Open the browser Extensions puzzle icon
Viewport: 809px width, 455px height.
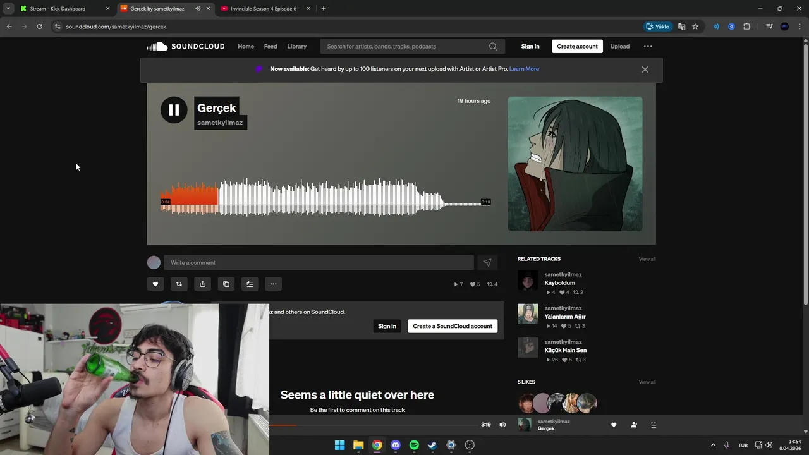(x=747, y=27)
